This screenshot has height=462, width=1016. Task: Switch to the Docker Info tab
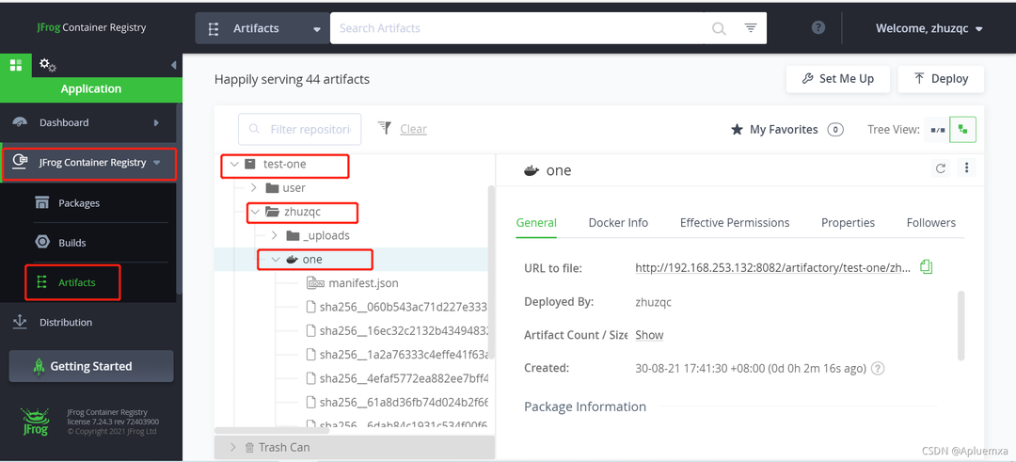[x=618, y=223]
